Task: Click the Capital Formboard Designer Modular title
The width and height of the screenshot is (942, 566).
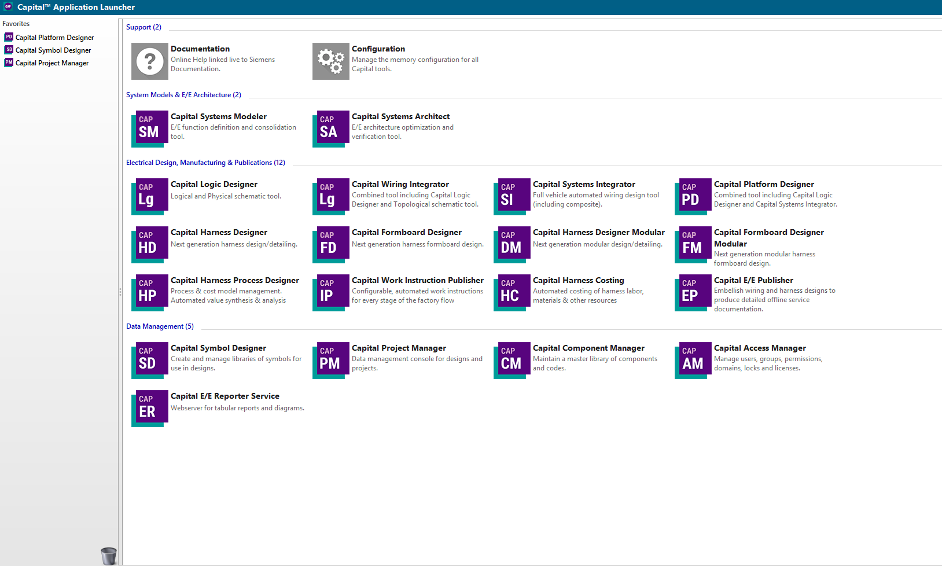Action: click(x=769, y=238)
